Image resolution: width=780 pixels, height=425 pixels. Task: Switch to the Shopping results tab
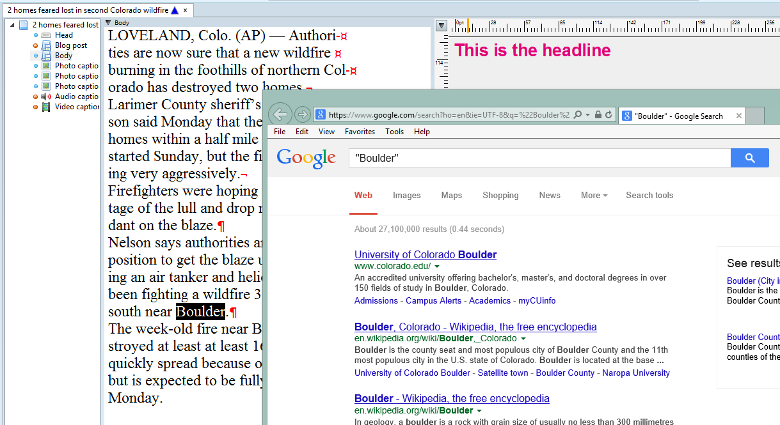(500, 196)
